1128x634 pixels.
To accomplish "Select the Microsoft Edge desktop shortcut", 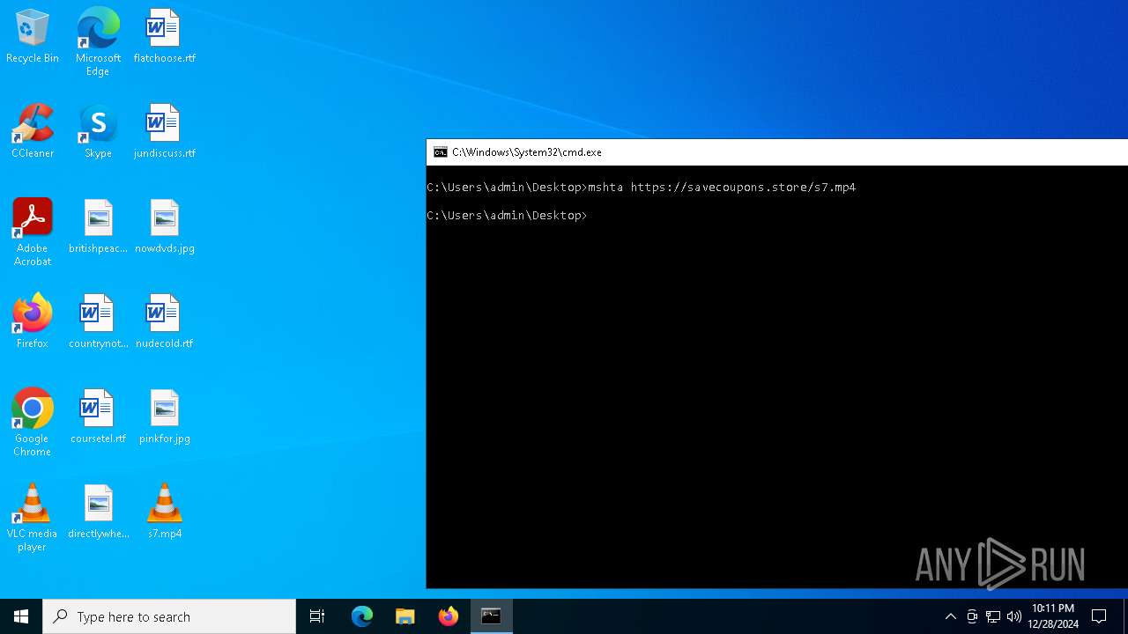I will [x=98, y=42].
